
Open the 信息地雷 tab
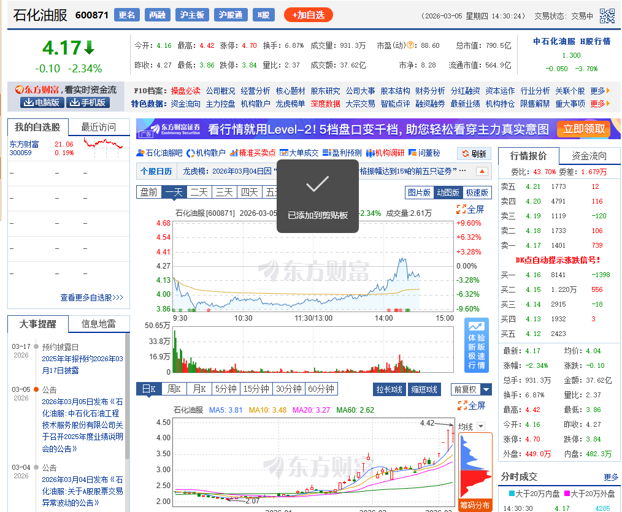[99, 324]
